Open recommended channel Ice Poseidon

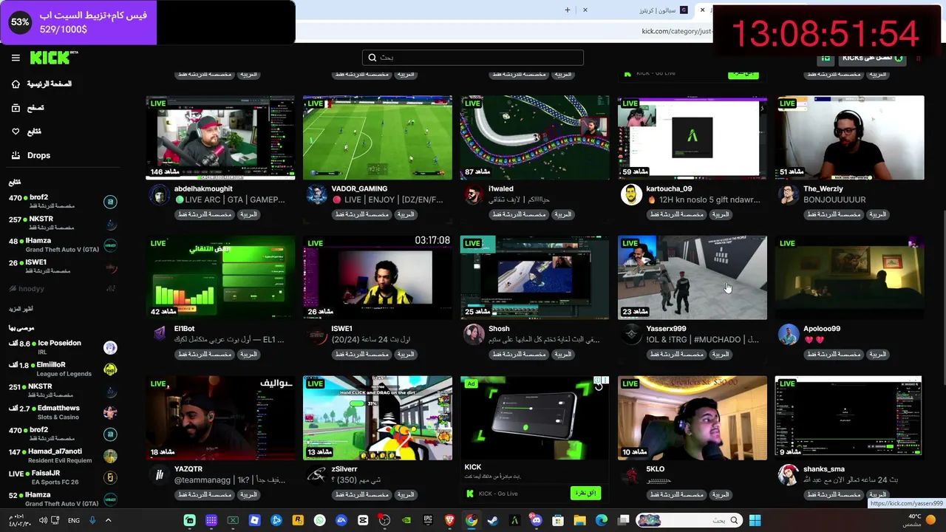[63, 347]
